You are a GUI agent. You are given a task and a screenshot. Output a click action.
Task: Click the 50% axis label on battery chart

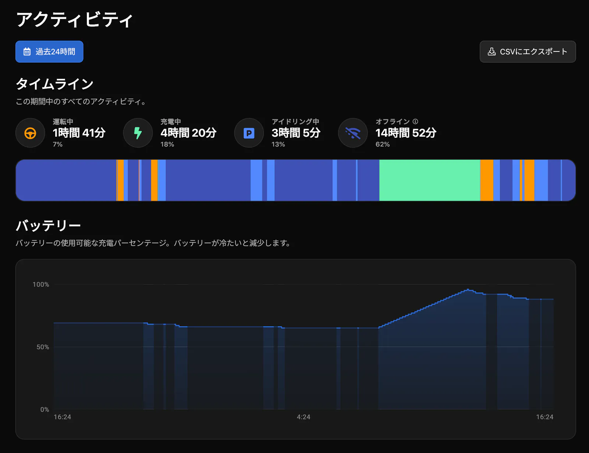[x=43, y=347]
